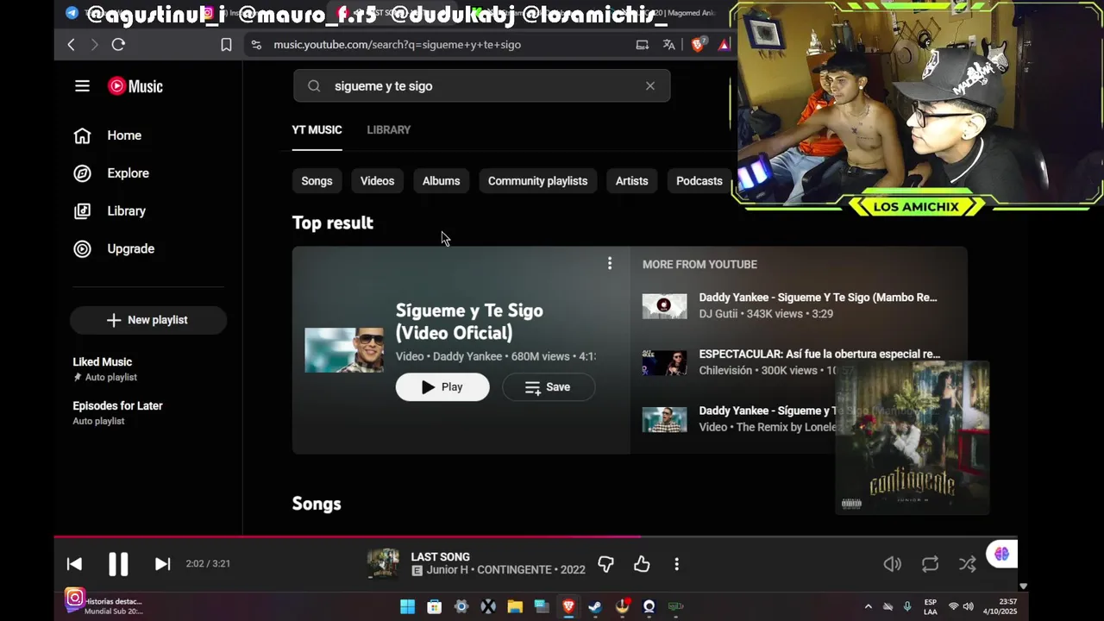Click the URL address bar
Screen dimensions: 1104x621
pos(397,45)
